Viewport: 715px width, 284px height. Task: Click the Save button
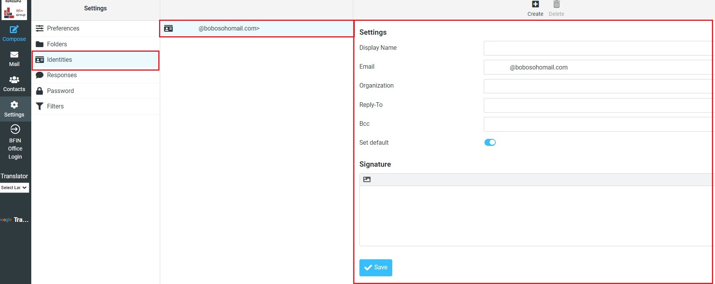(376, 267)
